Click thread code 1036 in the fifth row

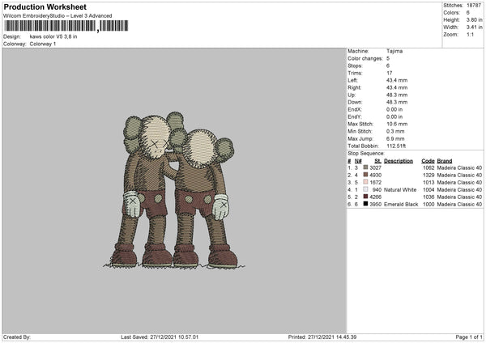tap(428, 197)
